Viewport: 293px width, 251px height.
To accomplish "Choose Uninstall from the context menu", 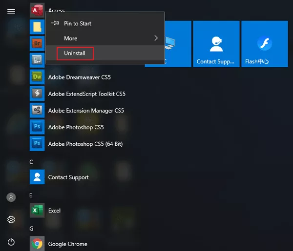I will 105,53.
